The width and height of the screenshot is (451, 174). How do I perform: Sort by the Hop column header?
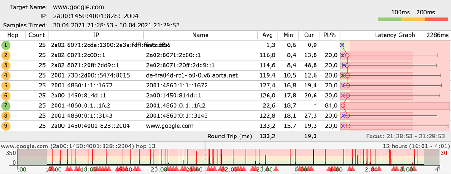click(13, 35)
